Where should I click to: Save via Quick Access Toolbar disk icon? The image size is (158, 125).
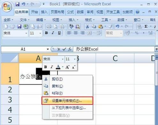tap(17, 4)
